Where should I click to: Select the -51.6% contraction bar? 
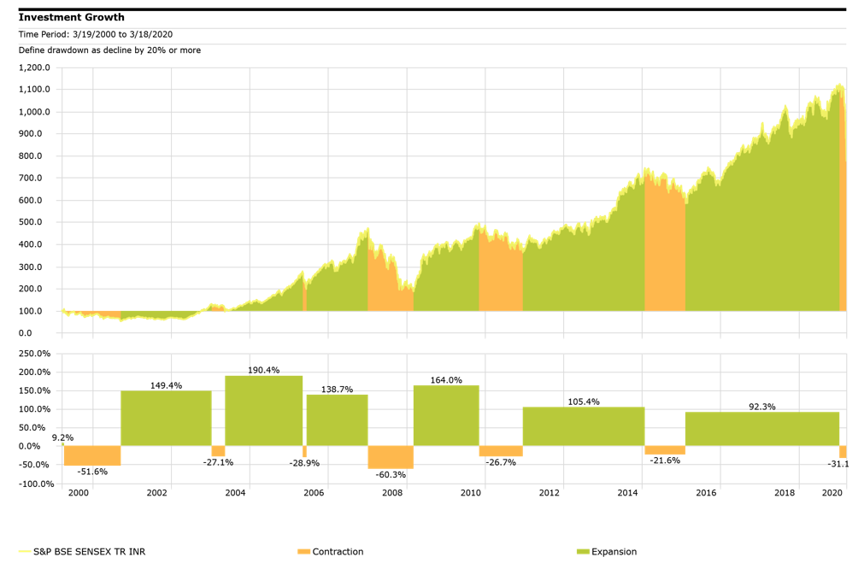(91, 455)
